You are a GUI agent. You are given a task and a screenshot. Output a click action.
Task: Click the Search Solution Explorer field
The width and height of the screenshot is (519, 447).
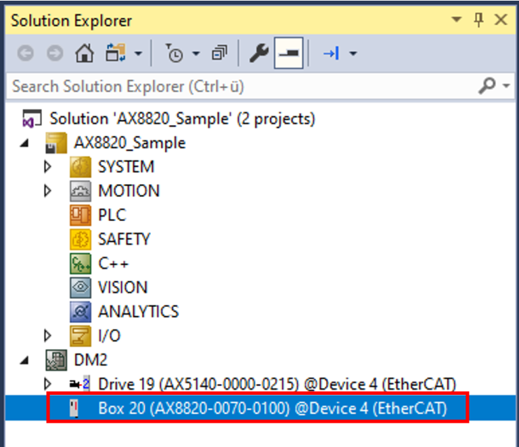[x=242, y=87]
